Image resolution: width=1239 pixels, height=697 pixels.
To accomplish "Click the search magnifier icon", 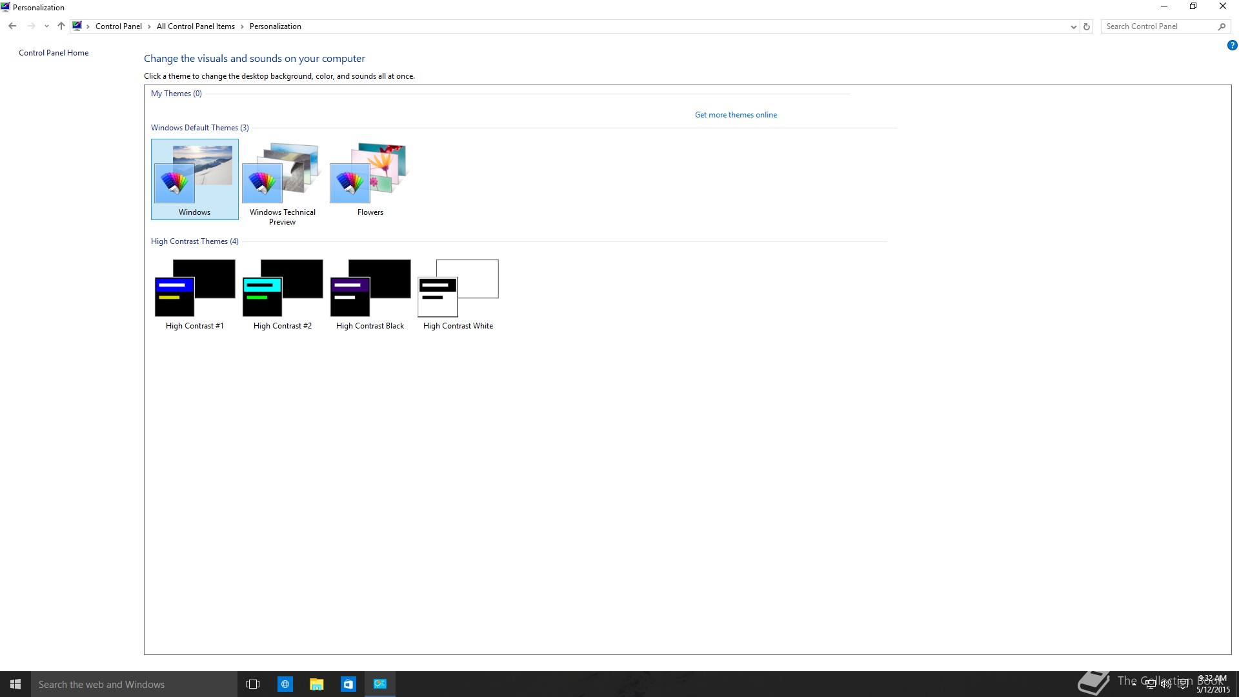I will pos(1222,26).
